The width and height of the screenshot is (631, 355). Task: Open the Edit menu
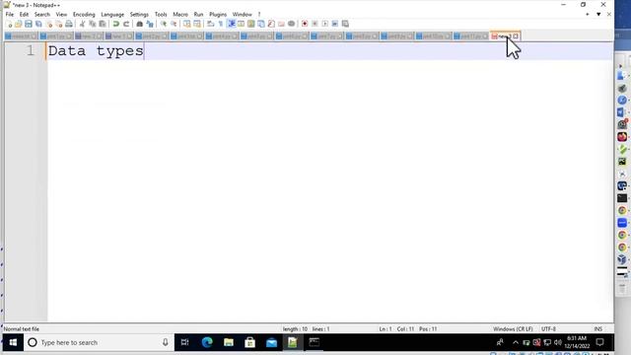pyautogui.click(x=24, y=14)
